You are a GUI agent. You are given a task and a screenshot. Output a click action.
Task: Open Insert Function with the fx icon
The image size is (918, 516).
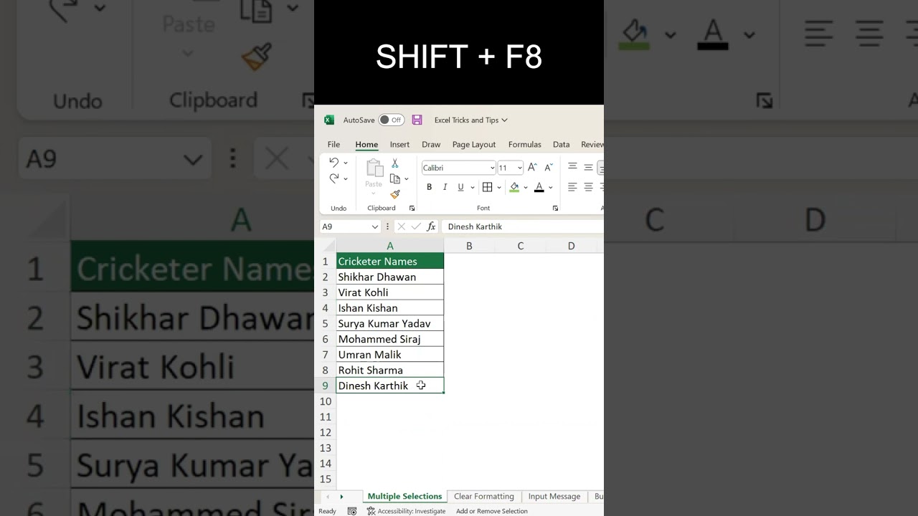431,226
